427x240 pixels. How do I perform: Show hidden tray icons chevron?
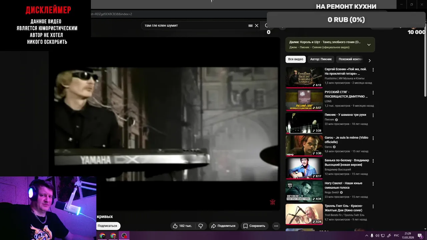tap(367, 236)
